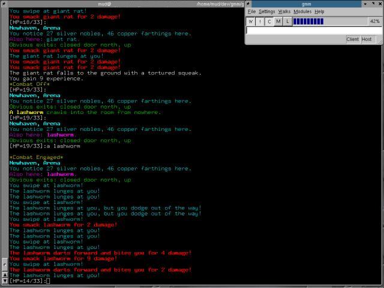
Task: Minimize the gmm window
Action: pos(365,4)
